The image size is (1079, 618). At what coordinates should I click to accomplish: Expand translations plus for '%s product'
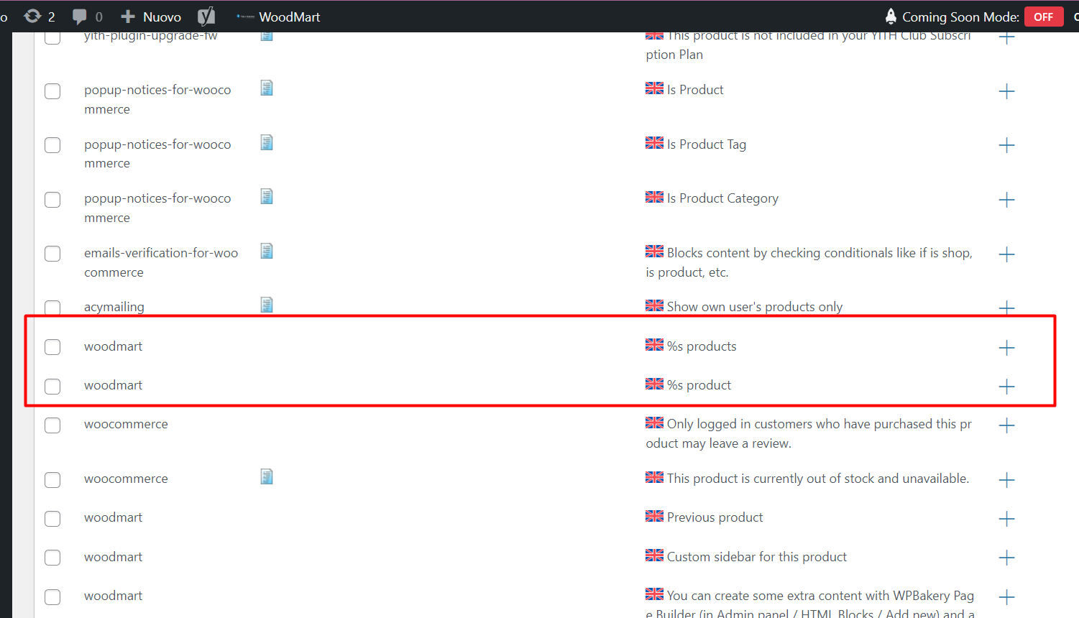point(1006,387)
